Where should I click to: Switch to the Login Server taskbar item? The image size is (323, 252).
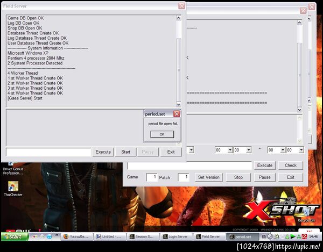pos(176,236)
